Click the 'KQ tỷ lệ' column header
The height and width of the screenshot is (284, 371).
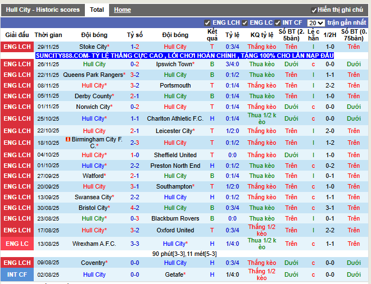click(261, 35)
